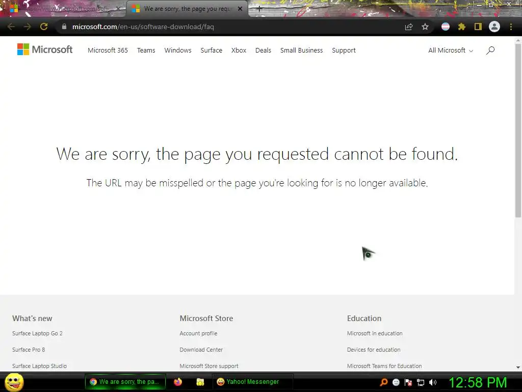This screenshot has height=392, width=522.
Task: Click the Surface Laptop Studio link
Action: click(39, 366)
